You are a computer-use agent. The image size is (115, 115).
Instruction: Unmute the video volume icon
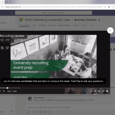(4, 91)
